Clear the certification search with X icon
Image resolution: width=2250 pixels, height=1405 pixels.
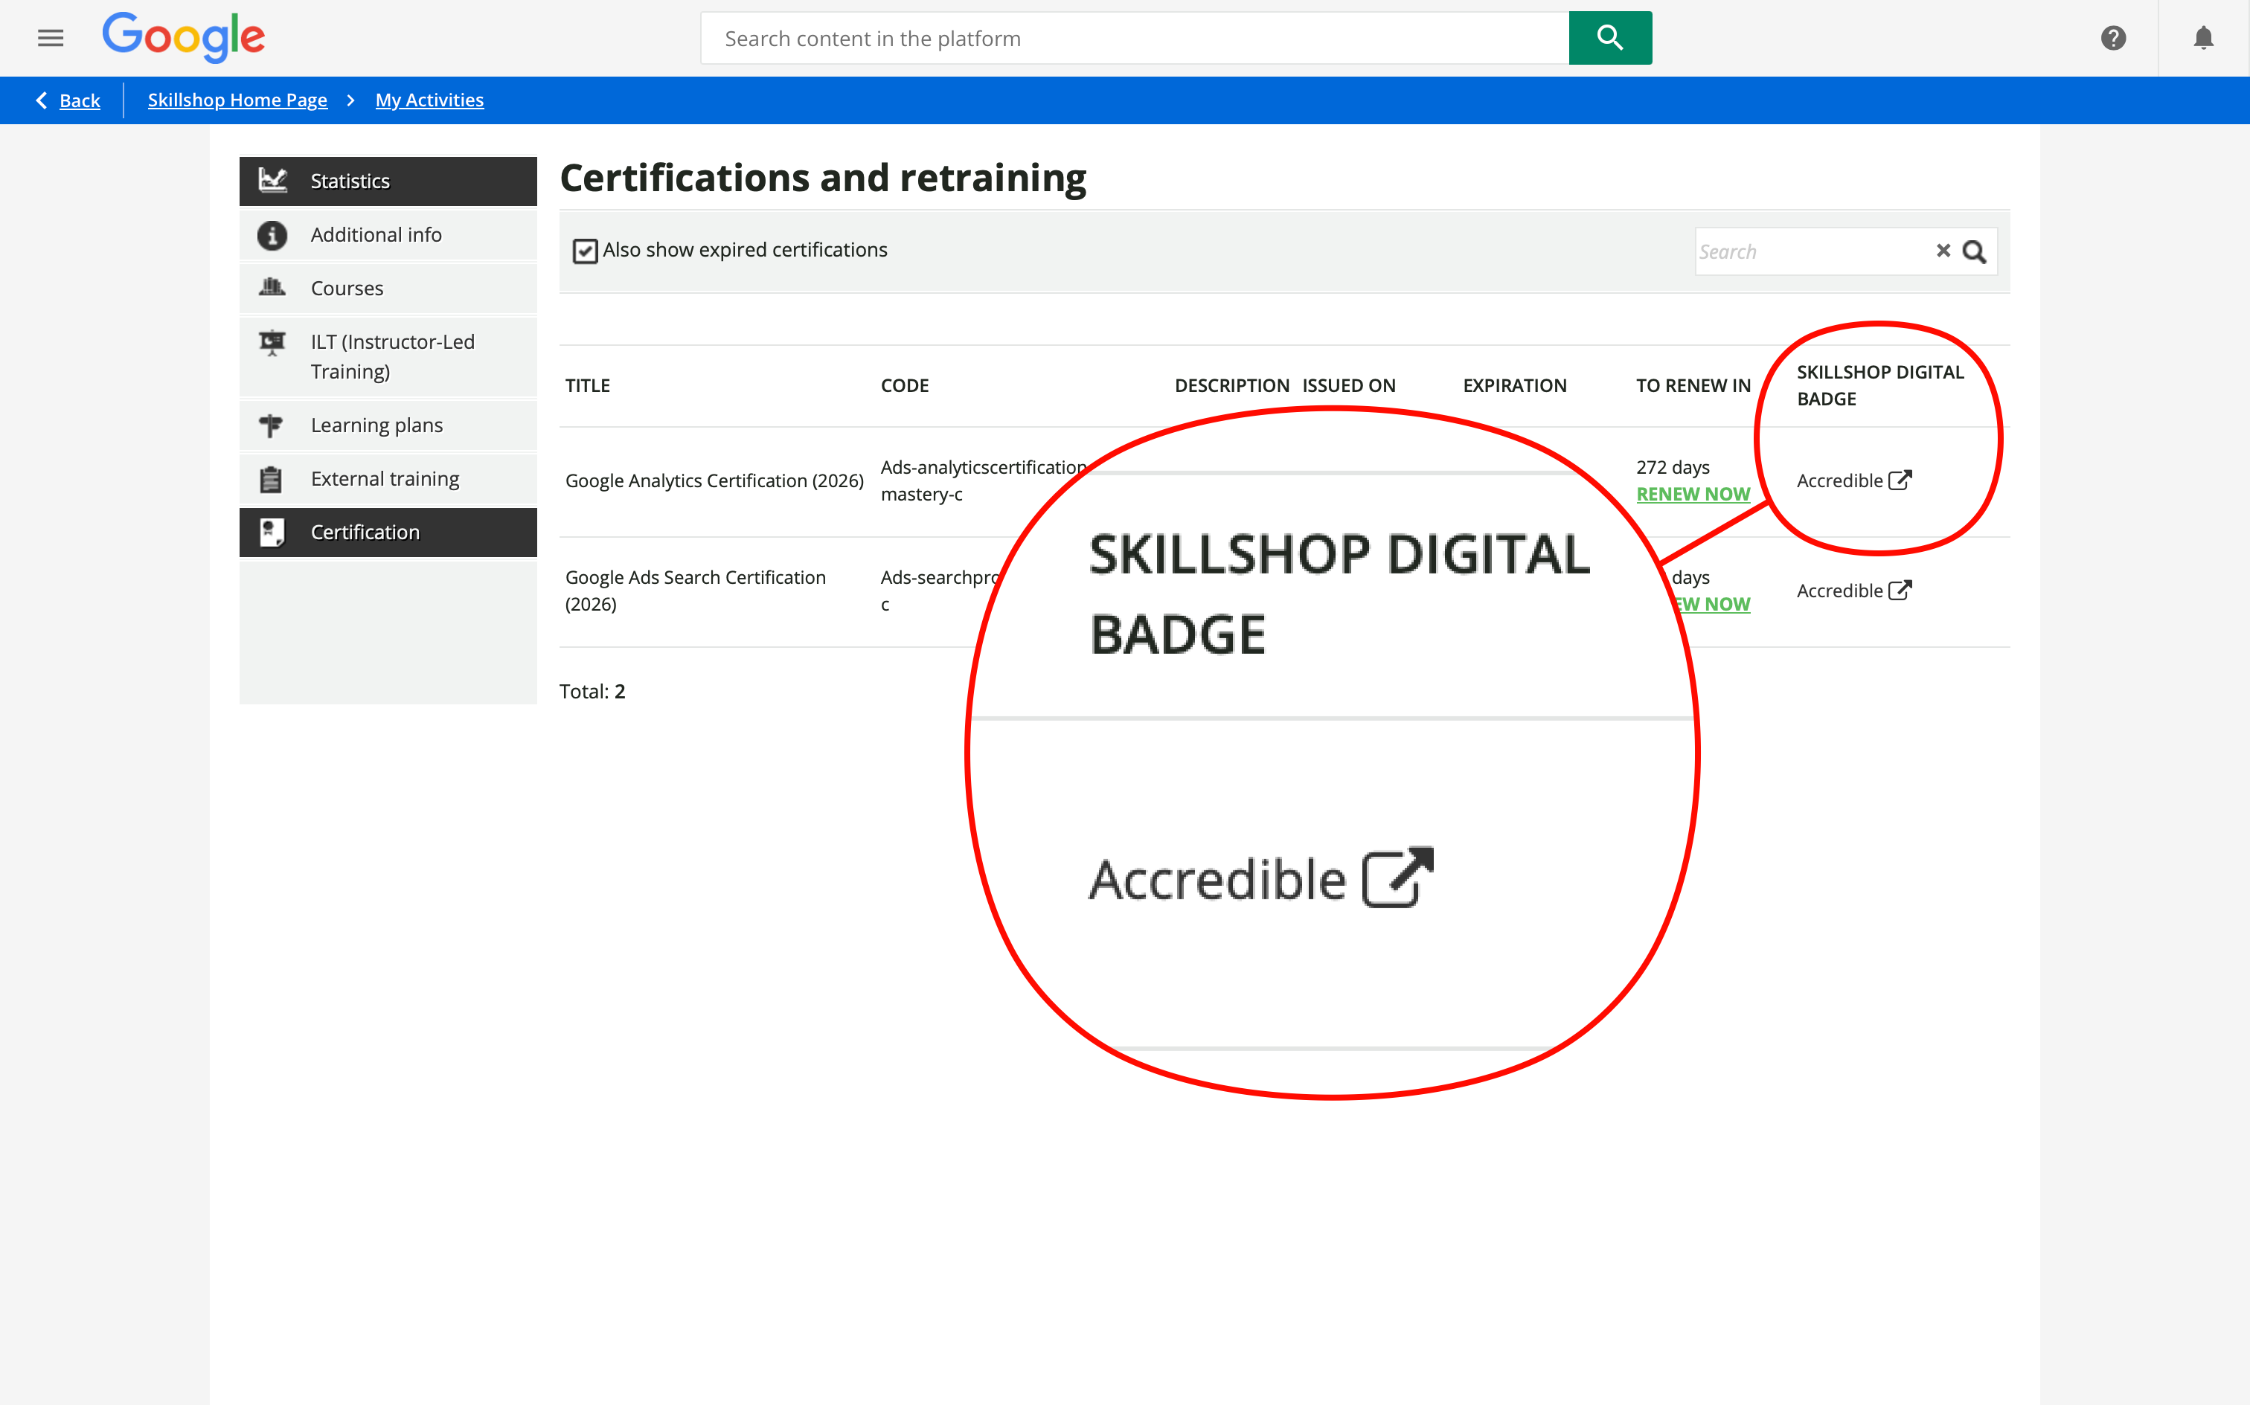click(x=1943, y=250)
